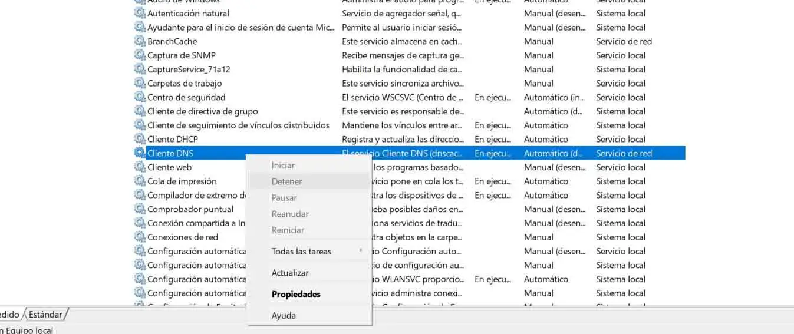Switch to the Estándar tab
Viewport: 794px width, 334px height.
(45, 315)
